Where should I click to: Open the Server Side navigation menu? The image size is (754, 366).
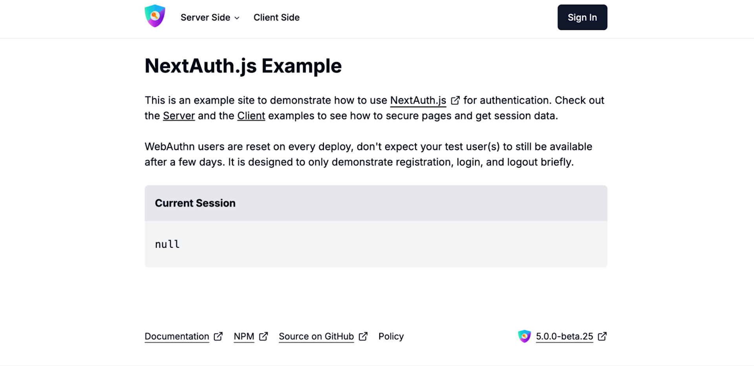tap(210, 18)
